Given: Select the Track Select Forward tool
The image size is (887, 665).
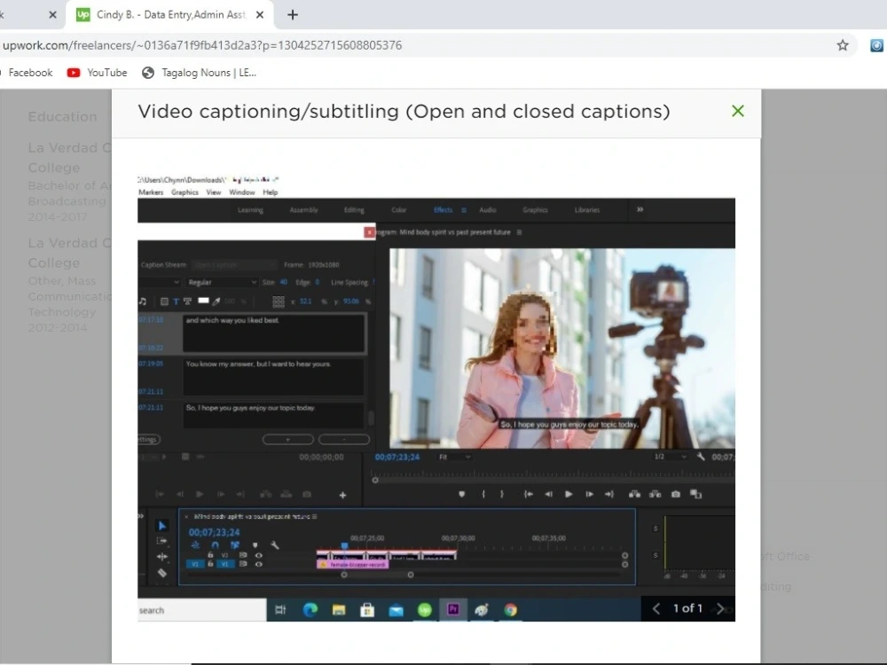Looking at the screenshot, I should 161,541.
